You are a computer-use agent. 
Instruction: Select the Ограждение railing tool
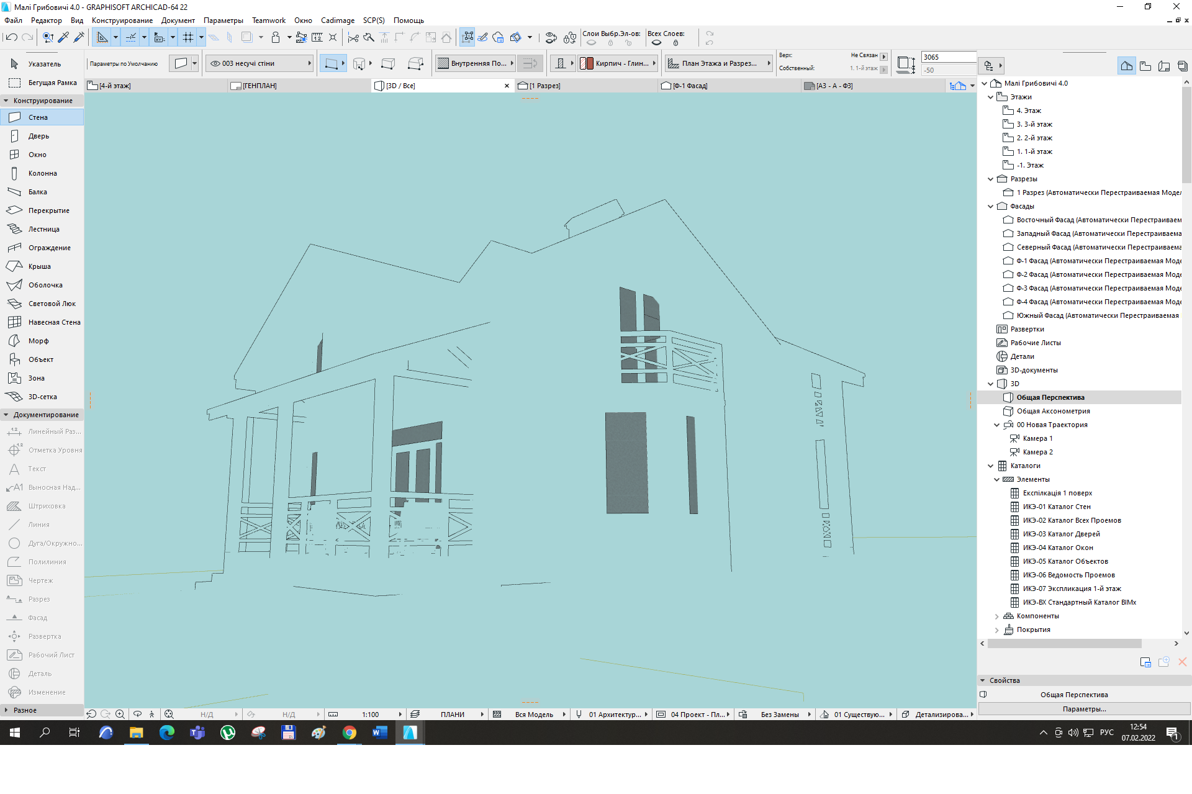(42, 248)
